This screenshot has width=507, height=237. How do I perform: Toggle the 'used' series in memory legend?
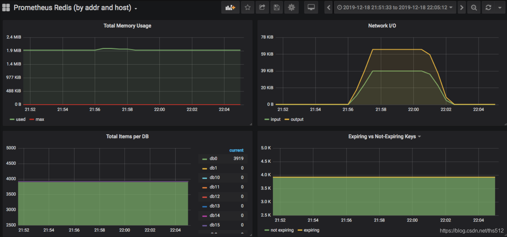tap(21, 119)
